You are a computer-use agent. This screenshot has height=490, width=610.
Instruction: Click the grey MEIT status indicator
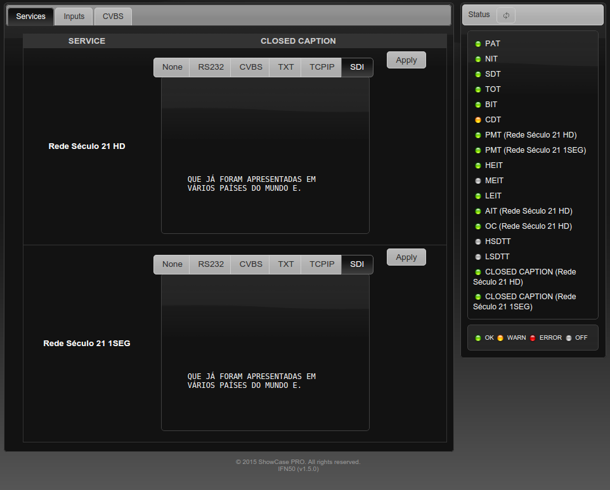click(478, 181)
